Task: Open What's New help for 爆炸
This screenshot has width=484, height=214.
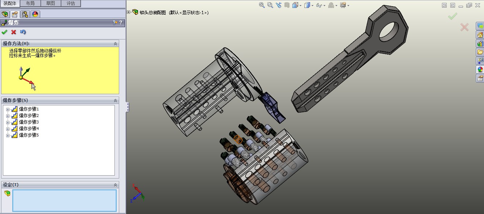Action: click(x=115, y=22)
